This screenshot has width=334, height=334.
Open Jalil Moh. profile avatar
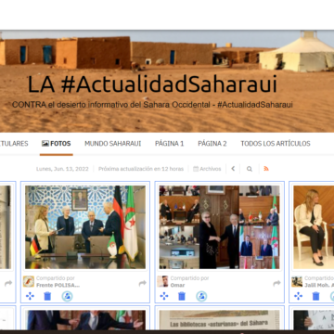[x=297, y=281]
